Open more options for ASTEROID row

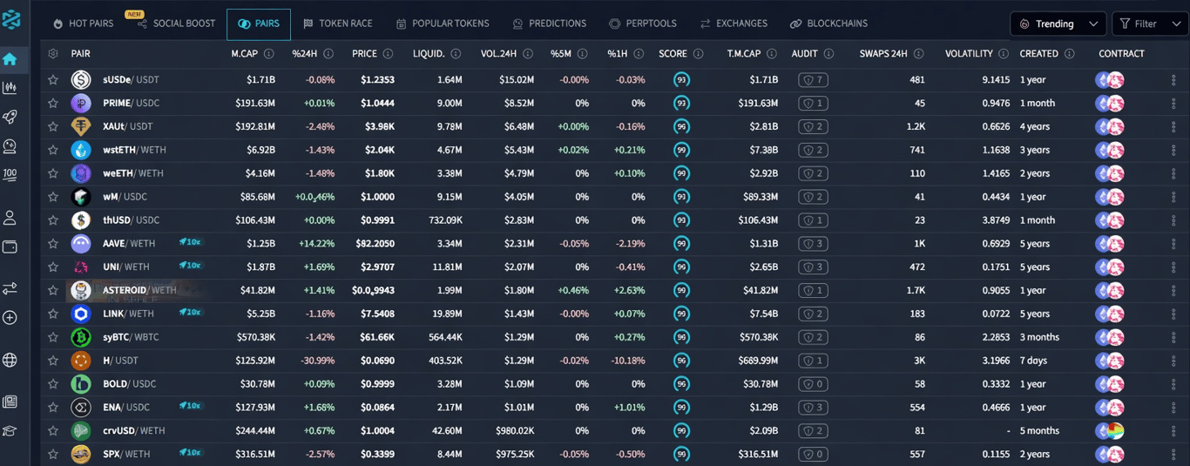1173,290
